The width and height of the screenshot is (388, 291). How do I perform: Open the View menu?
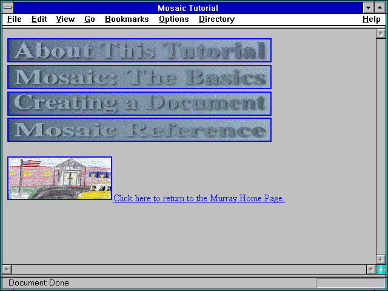(x=65, y=19)
